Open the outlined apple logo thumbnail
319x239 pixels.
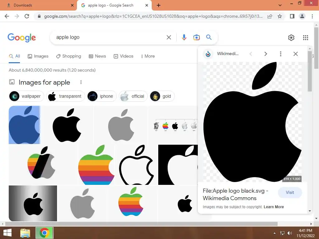click(136, 165)
